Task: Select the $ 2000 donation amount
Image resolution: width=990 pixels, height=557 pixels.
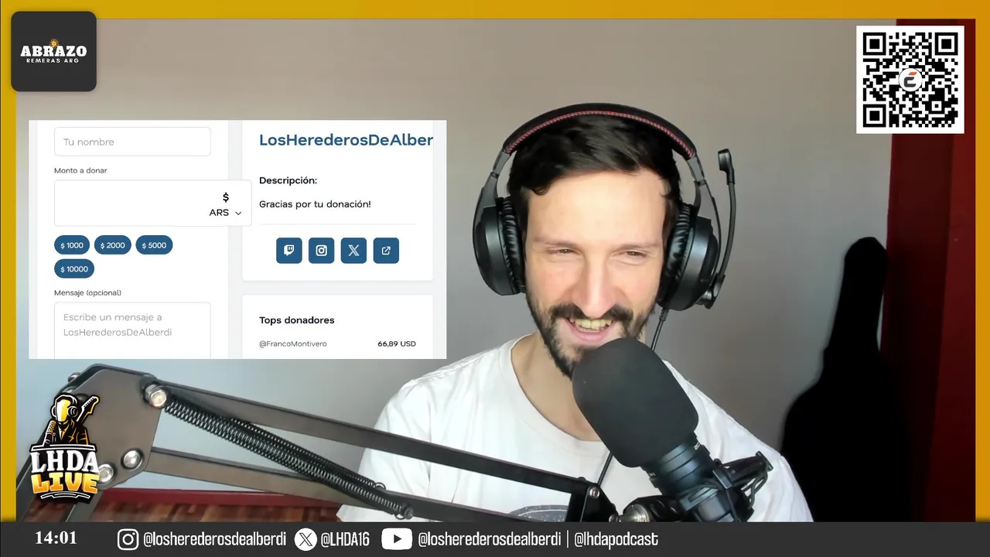Action: click(113, 245)
